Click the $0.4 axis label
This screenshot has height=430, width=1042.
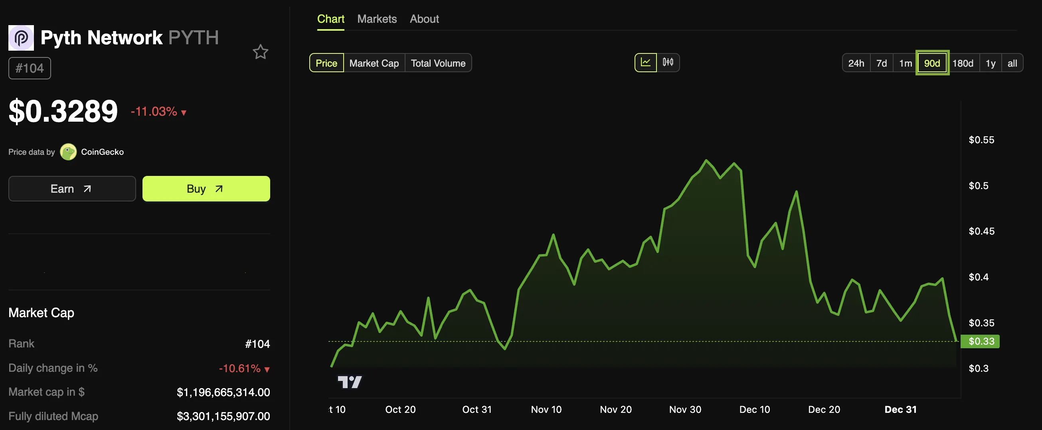pyautogui.click(x=979, y=277)
